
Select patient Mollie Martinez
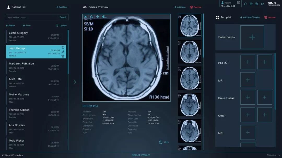(x=36, y=98)
